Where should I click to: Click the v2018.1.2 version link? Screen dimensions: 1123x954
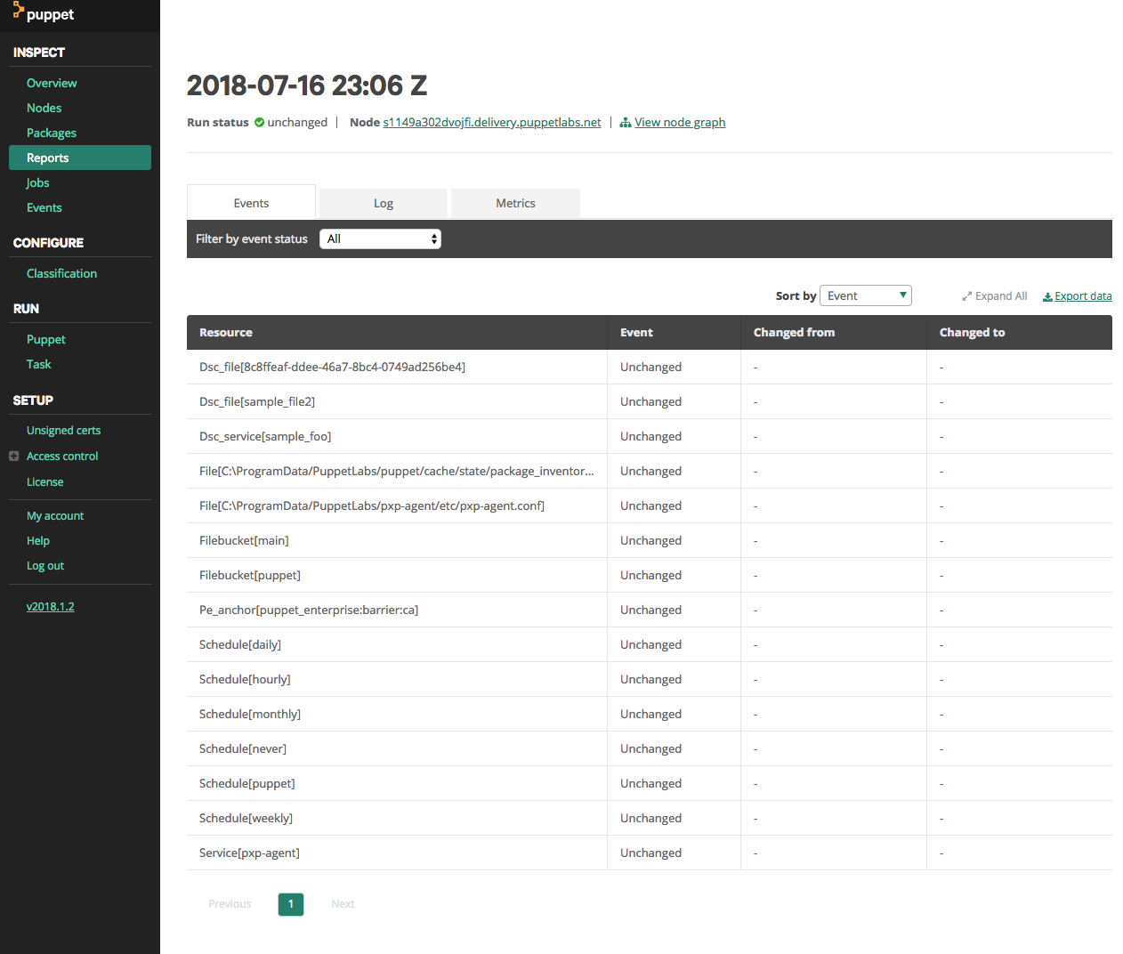coord(51,606)
